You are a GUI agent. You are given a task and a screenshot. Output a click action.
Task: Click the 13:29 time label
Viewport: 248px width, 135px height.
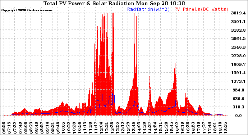click(128, 128)
